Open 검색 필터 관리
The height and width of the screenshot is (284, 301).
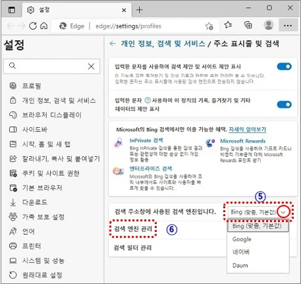click(132, 248)
